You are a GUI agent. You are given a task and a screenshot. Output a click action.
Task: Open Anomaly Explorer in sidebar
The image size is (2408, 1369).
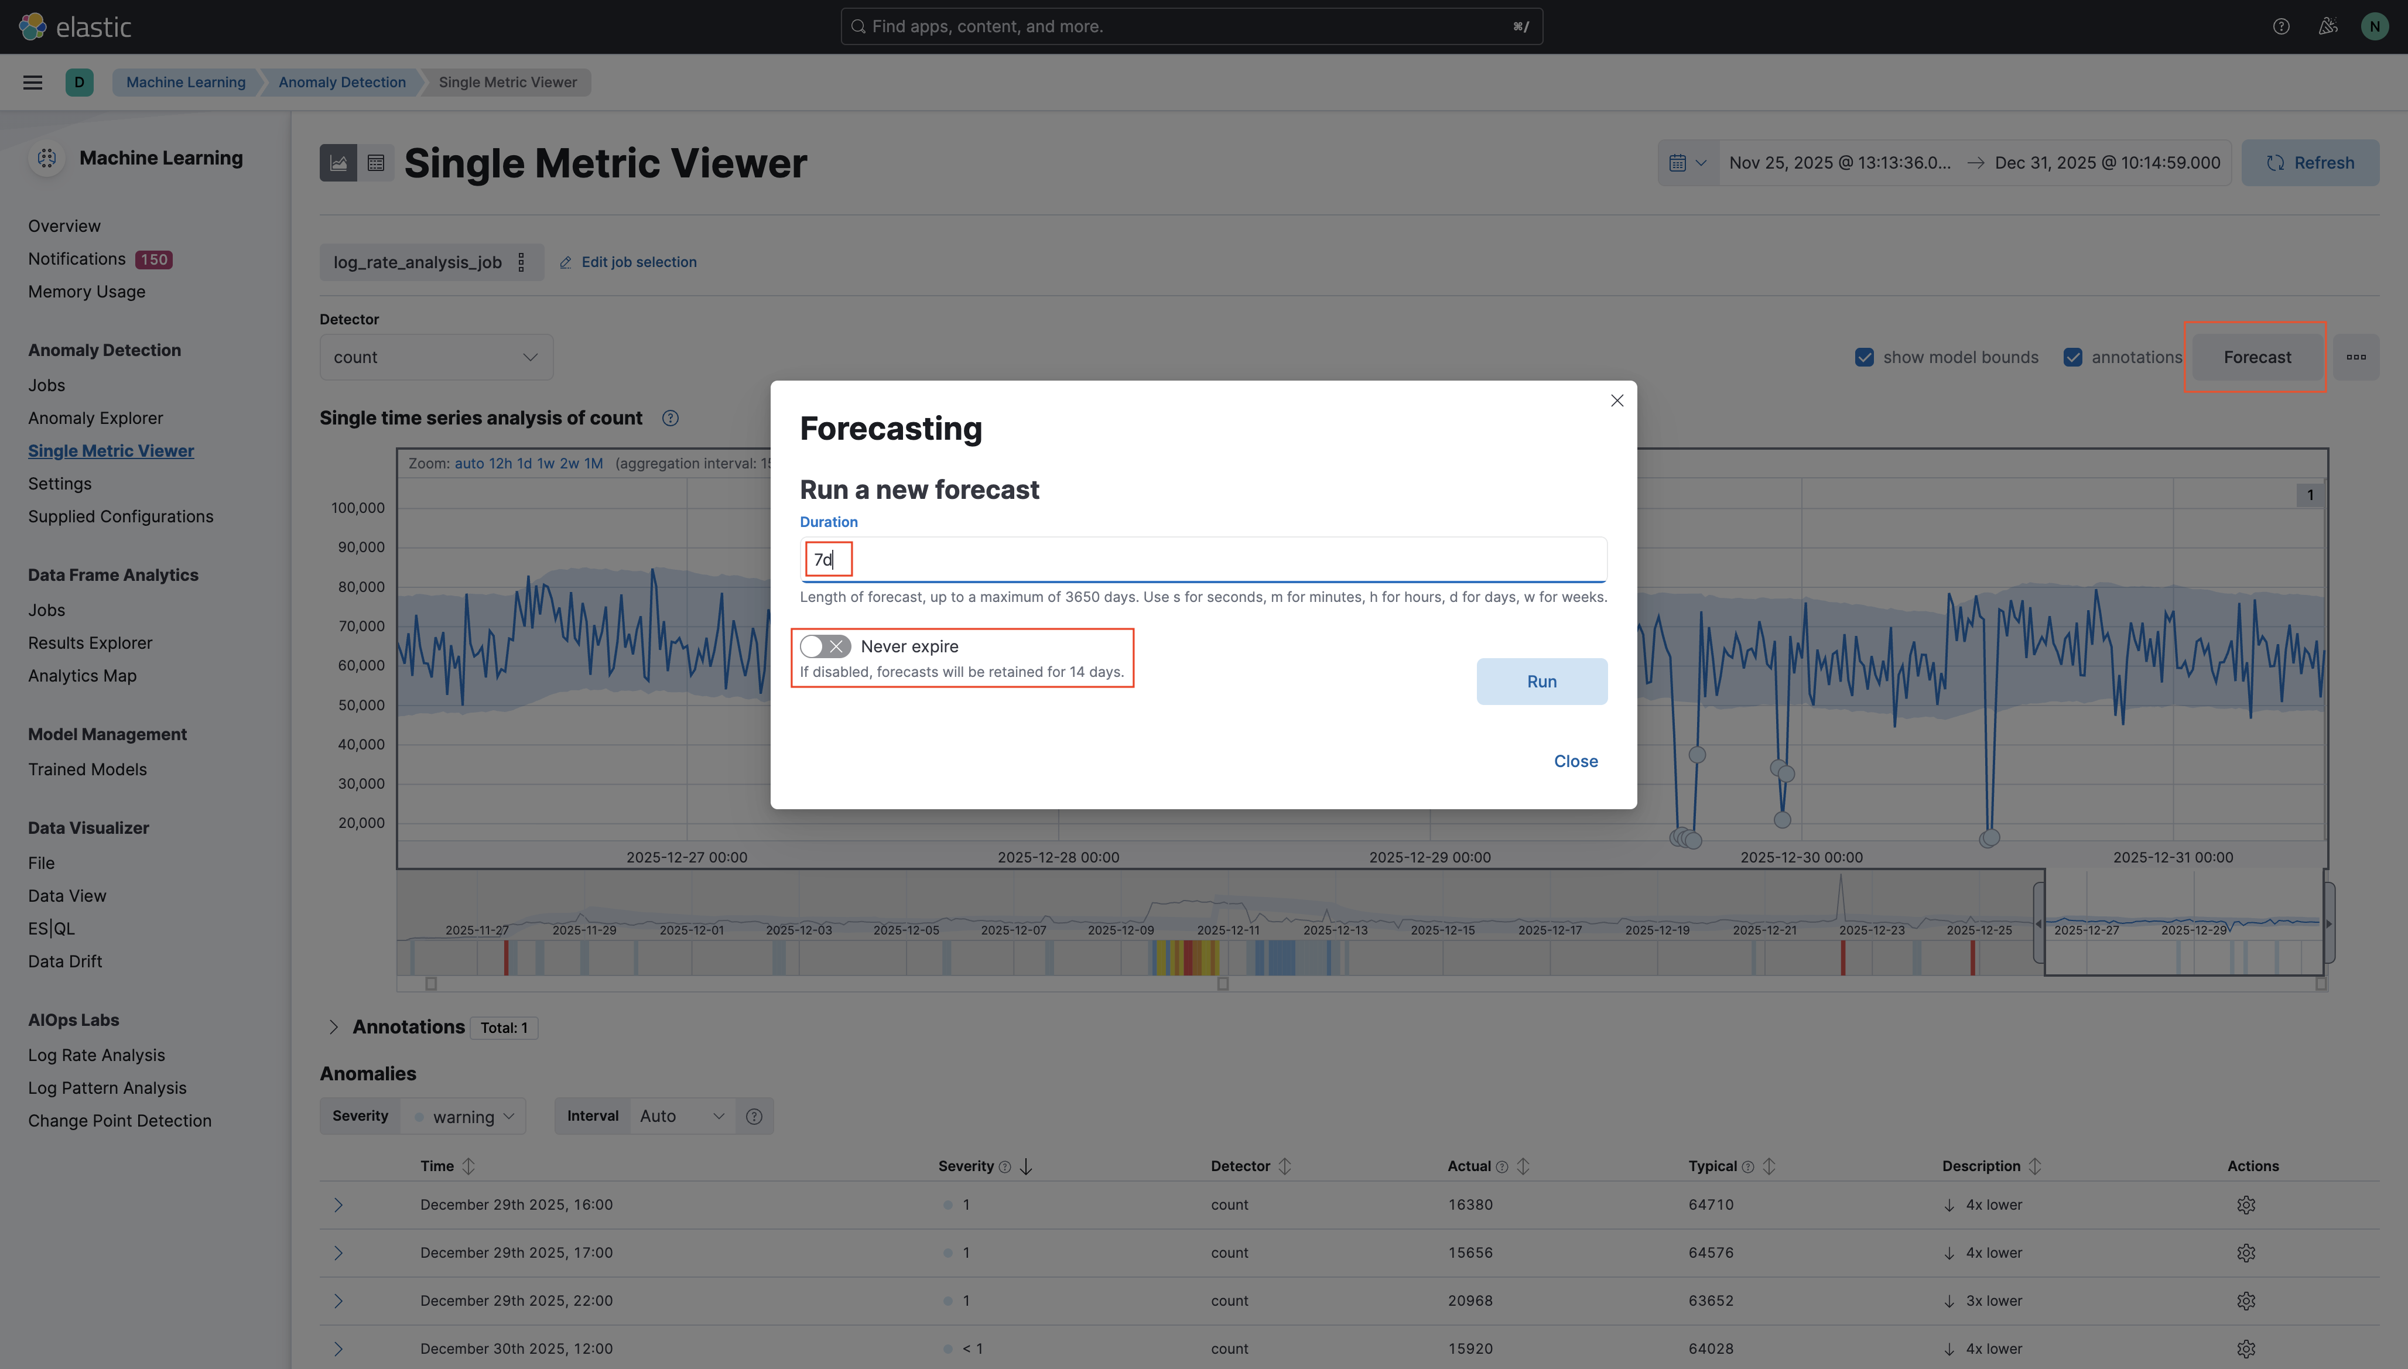coord(95,417)
